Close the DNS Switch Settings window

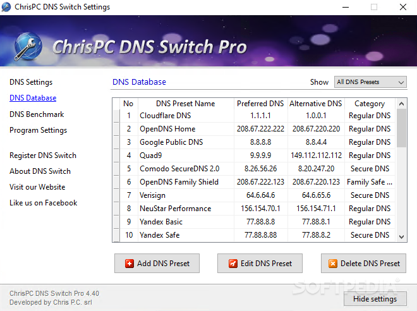403,7
